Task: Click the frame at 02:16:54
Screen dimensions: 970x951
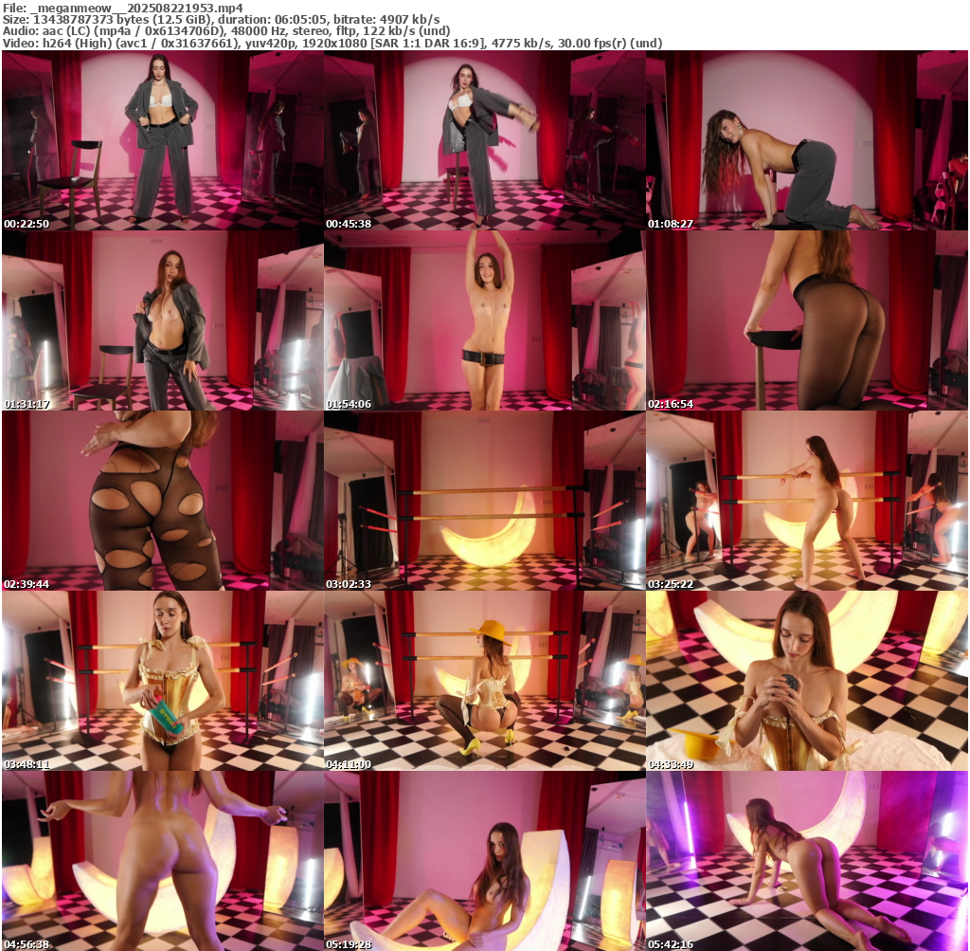Action: (x=806, y=320)
